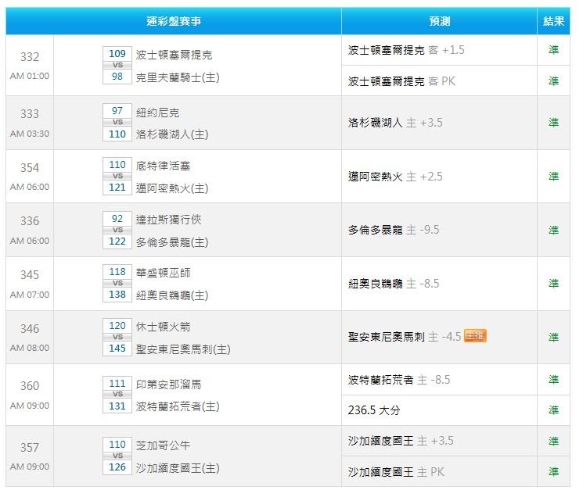Viewport: 583px width, 490px height.
Task: Click prediction 多倫多暴龍 主 -9.5
Action: (x=394, y=230)
